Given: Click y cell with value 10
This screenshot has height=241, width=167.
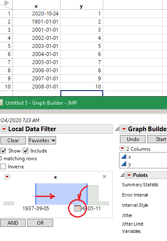Looking at the screenshot, I should pos(82,87).
